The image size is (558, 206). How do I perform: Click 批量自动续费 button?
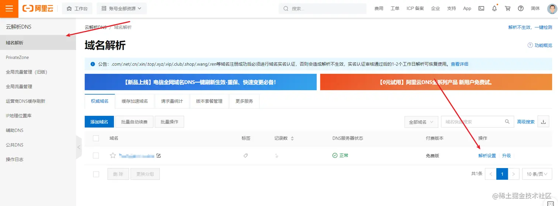tap(134, 122)
